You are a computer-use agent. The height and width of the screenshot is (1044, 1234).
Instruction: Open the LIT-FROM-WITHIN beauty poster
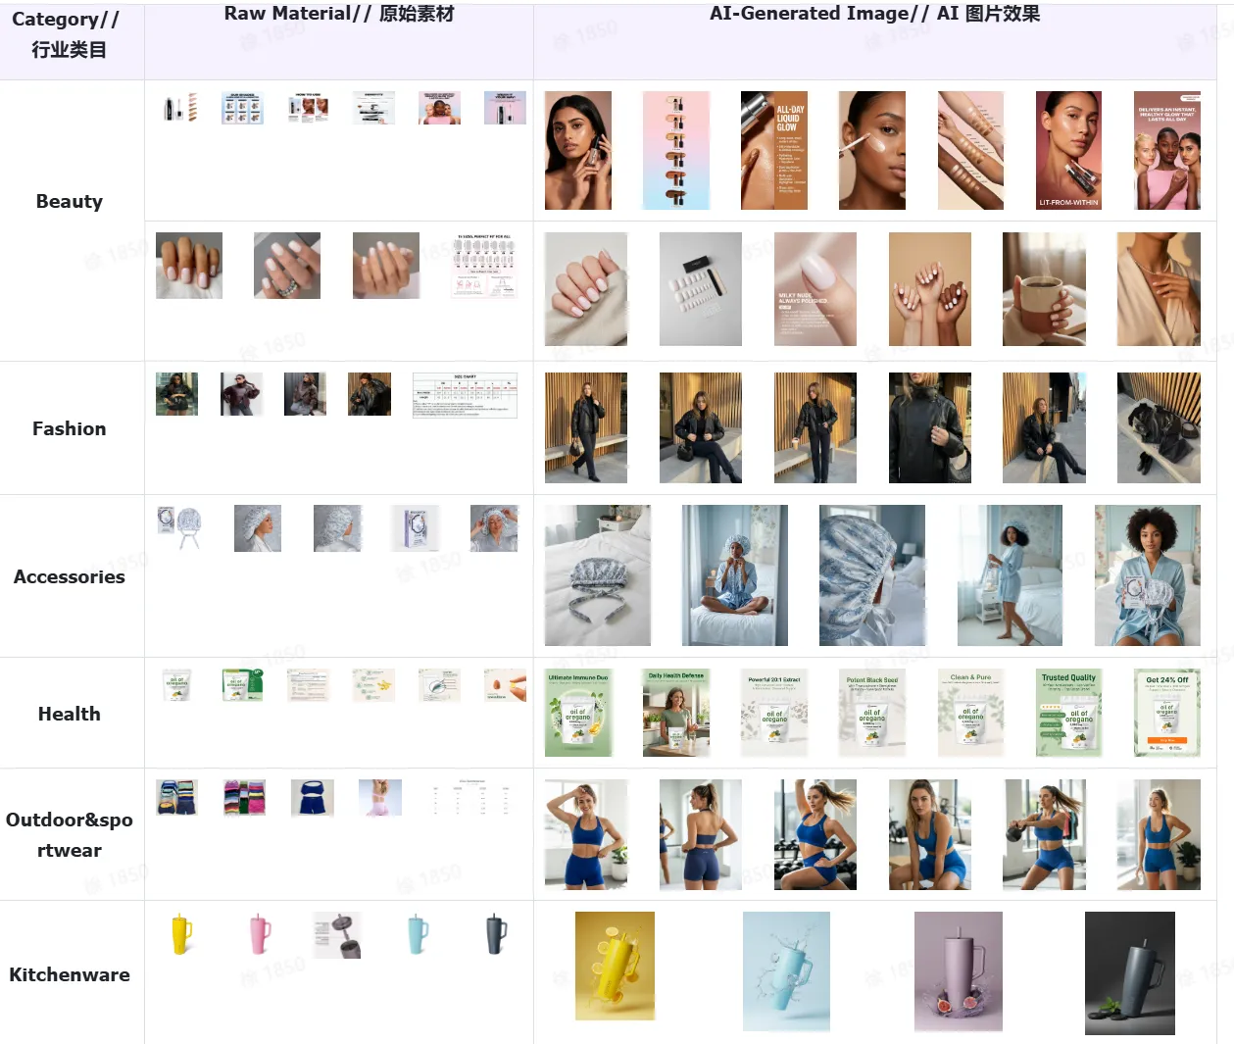pyautogui.click(x=1068, y=150)
